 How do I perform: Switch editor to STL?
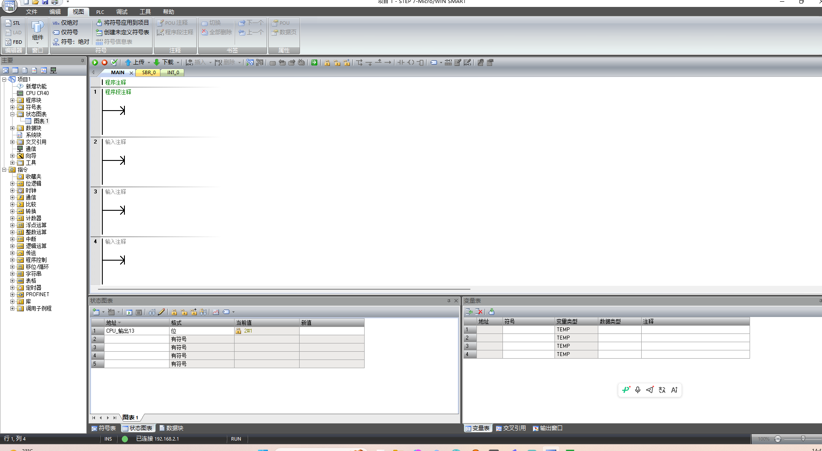pos(13,23)
